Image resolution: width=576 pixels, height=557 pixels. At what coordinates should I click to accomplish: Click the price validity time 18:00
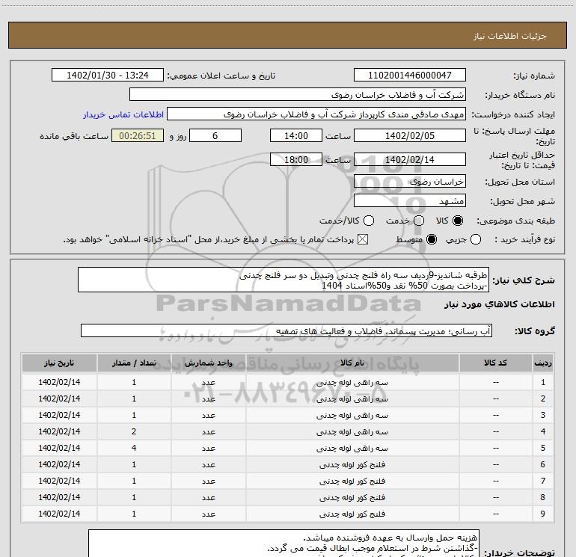tap(296, 159)
